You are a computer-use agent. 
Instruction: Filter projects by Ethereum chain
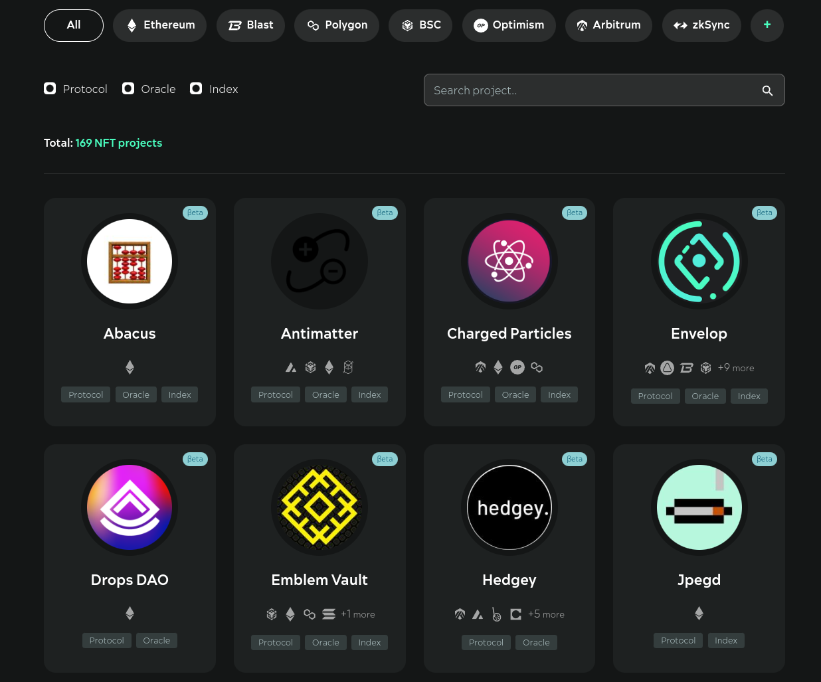tap(160, 25)
